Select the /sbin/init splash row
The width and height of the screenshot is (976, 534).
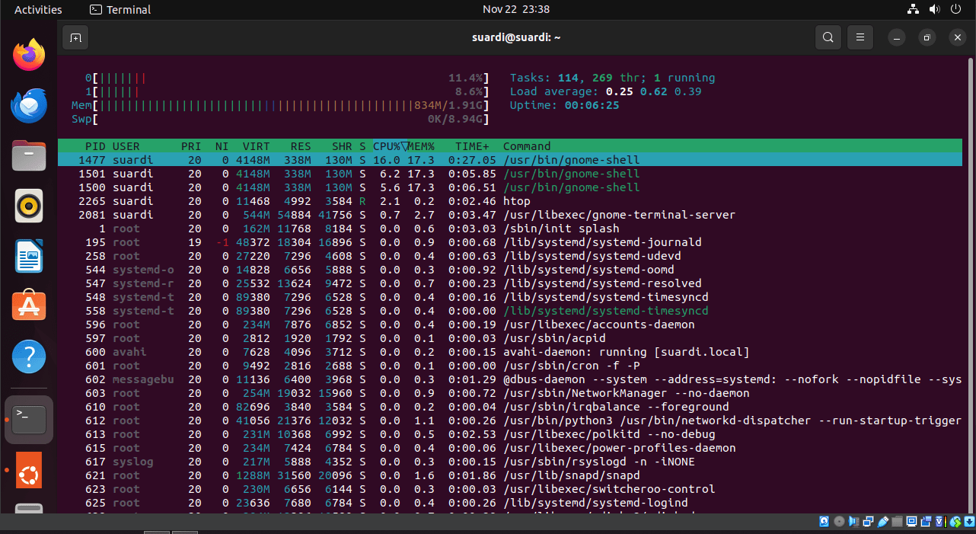510,229
